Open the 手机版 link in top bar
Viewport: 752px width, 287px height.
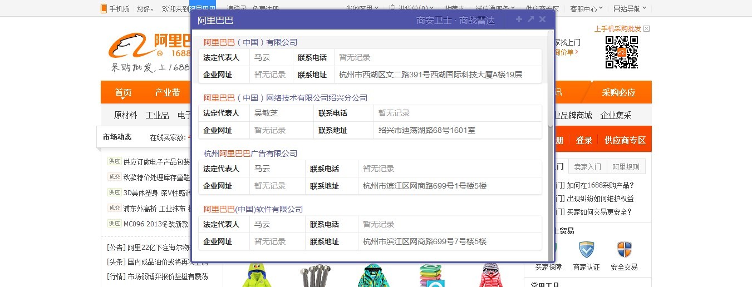tap(119, 9)
